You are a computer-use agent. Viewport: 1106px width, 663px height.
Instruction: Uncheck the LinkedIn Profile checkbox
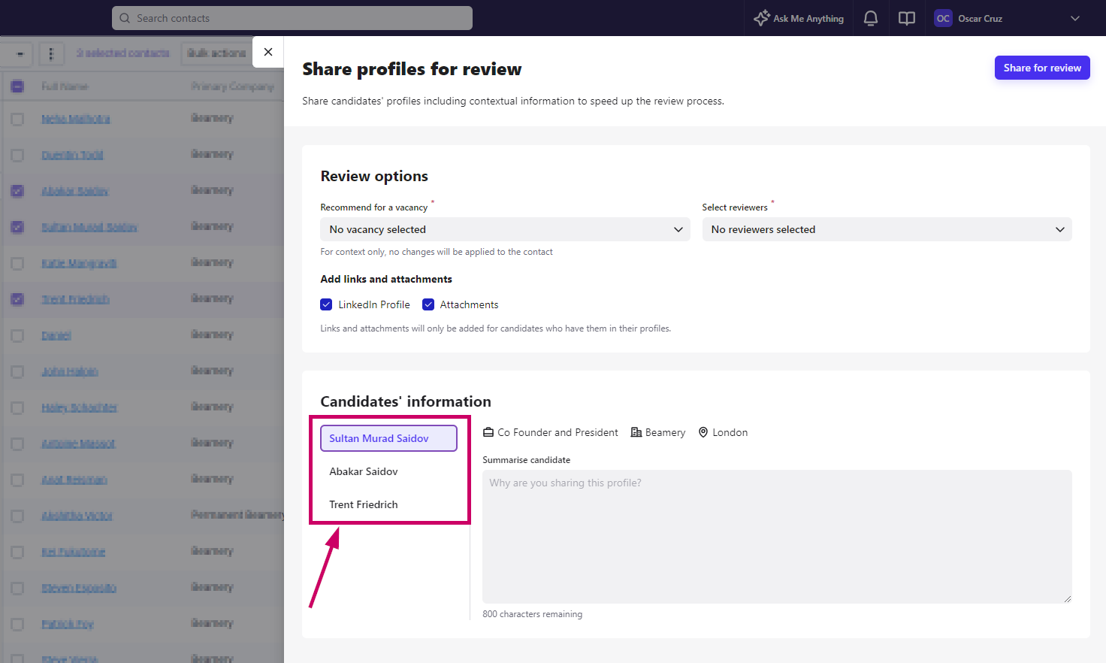(x=326, y=304)
